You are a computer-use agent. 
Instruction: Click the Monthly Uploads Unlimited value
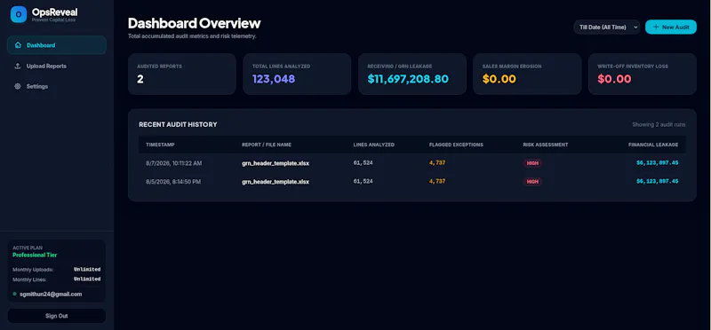(x=87, y=270)
